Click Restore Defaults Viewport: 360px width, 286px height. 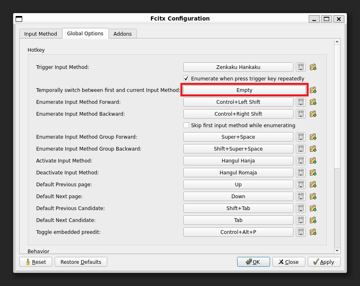tap(81, 262)
